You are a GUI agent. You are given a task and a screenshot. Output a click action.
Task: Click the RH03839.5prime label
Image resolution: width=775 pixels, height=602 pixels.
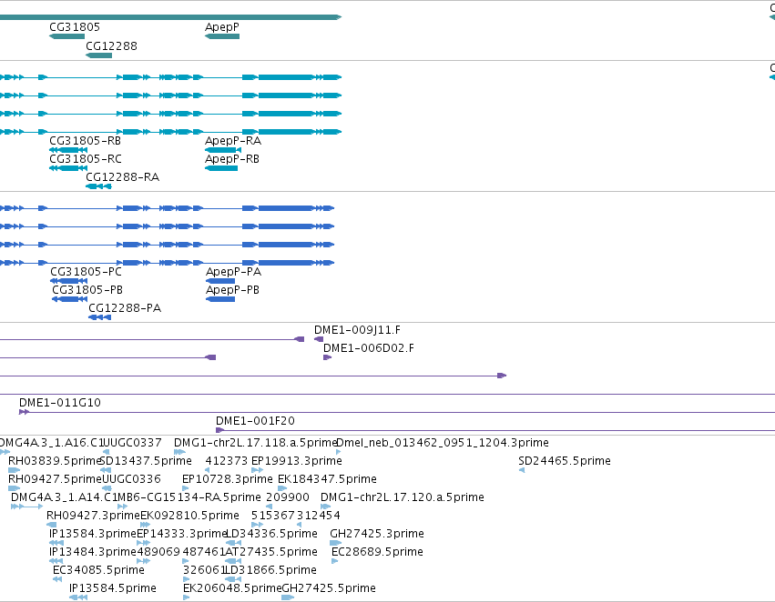(55, 461)
